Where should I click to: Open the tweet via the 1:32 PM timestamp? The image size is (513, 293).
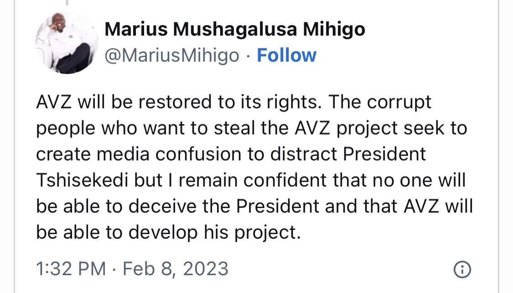click(71, 269)
